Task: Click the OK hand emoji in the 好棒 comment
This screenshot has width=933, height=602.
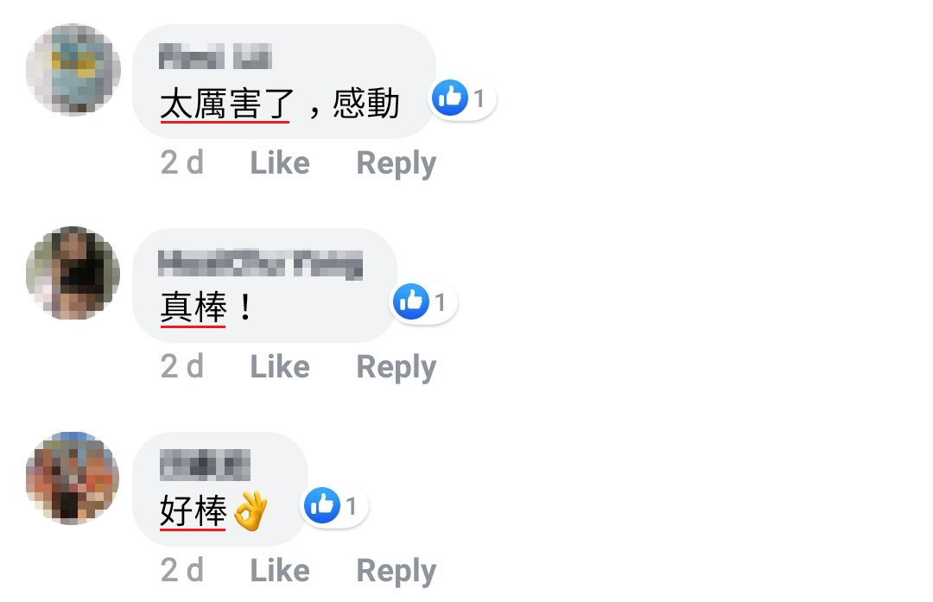Action: pos(250,510)
